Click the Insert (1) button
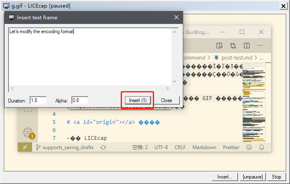 [137, 100]
